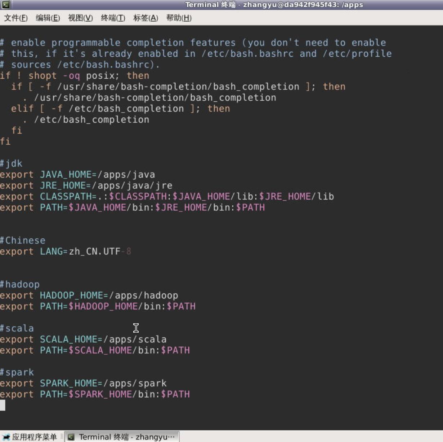Open the 标签(A) menu
Image resolution: width=443 pixels, height=442 pixels.
[x=146, y=18]
